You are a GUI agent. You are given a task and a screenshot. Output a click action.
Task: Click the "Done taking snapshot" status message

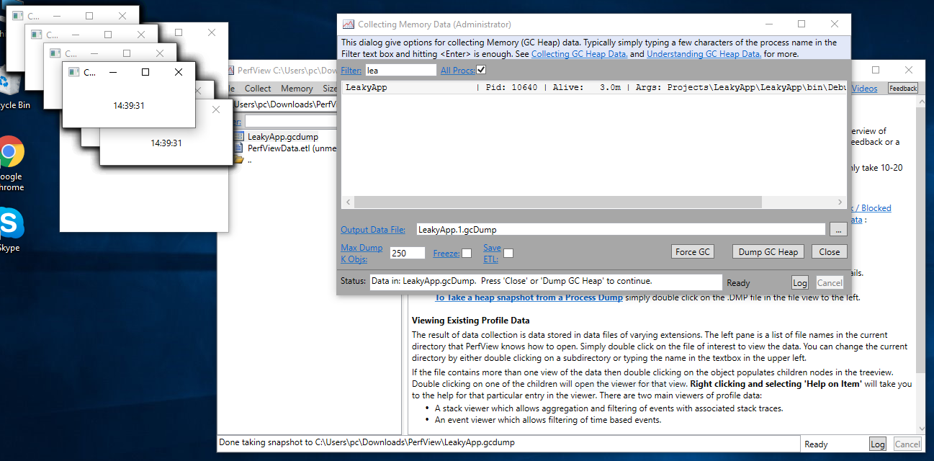[x=367, y=443]
